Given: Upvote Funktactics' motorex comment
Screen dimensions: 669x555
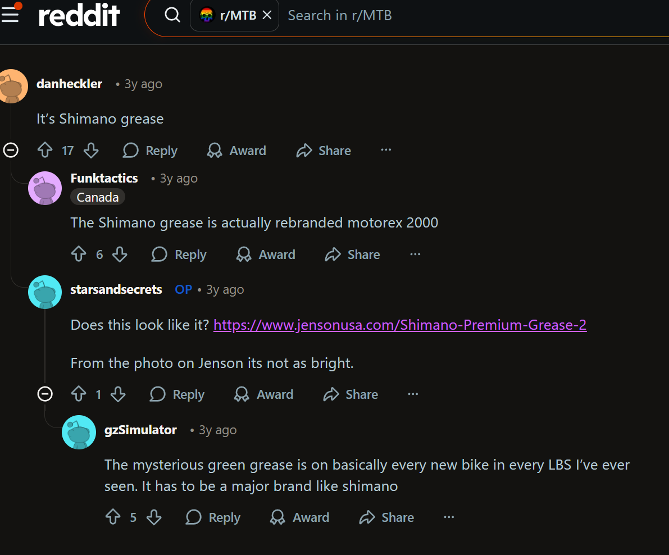Looking at the screenshot, I should [79, 254].
